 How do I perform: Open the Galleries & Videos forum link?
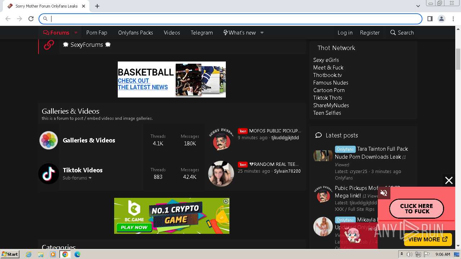tap(89, 140)
